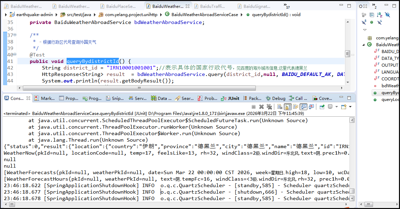This screenshot has width=400, height=209.
Task: Show the hidden editors list (»17)
Action: [x=287, y=5]
